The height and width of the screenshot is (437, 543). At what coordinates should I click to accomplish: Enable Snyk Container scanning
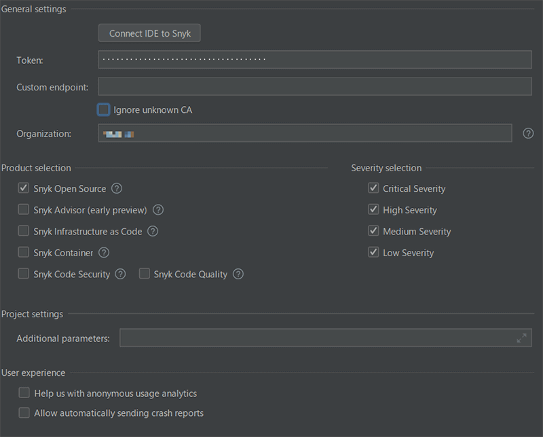pos(24,252)
